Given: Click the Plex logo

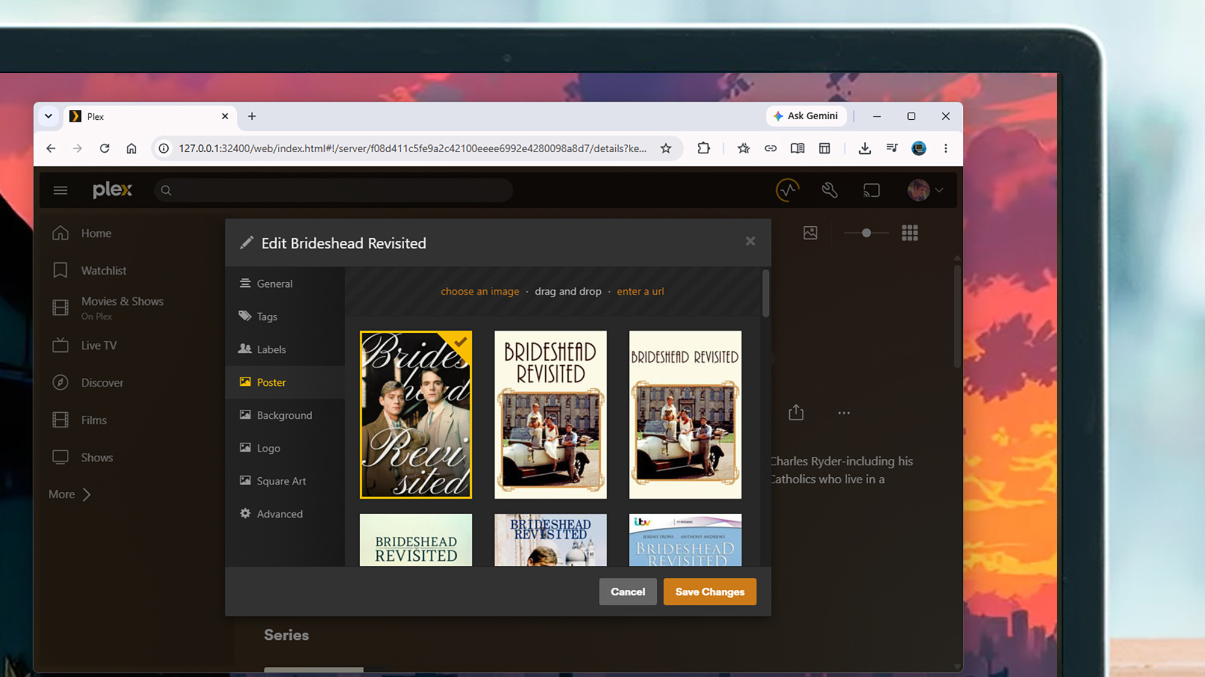Looking at the screenshot, I should pos(113,190).
